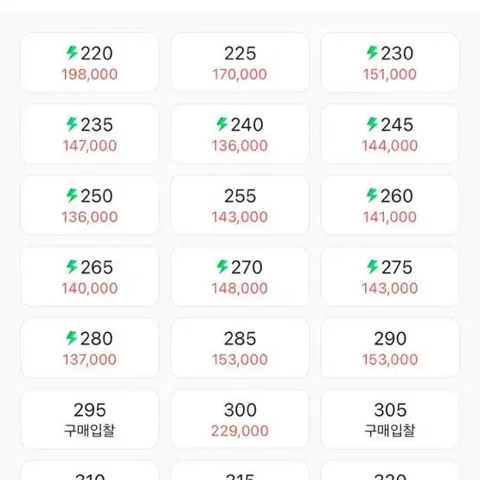Click the green bolt icon beside size 235
The image size is (480, 480).
click(73, 124)
